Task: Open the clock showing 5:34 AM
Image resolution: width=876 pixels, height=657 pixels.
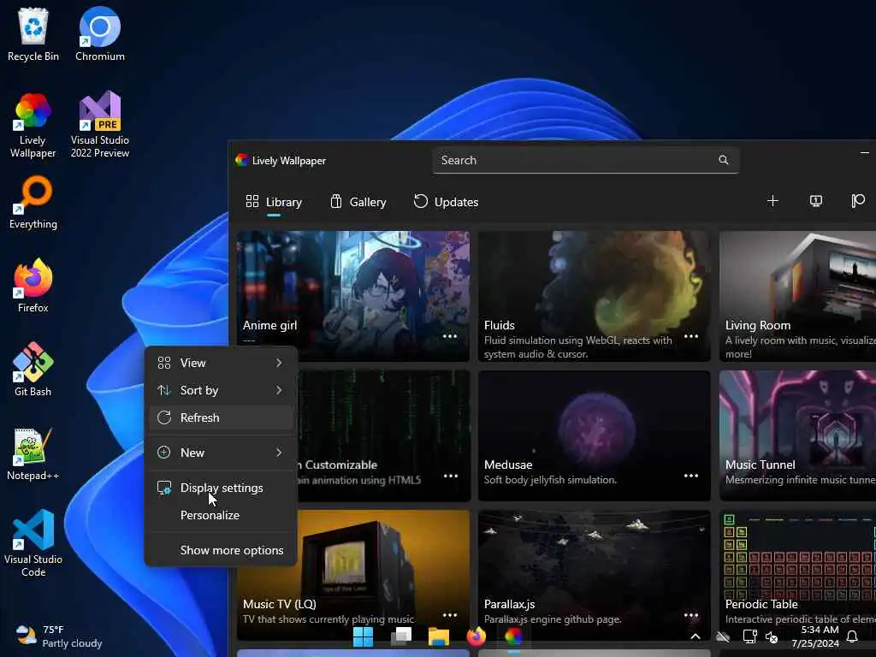Action: [815, 636]
